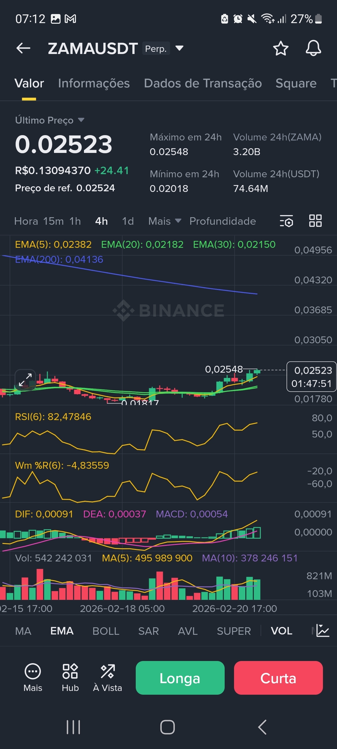Tap Volume 24h(ZAMA) value 3.20B
The image size is (337, 749).
point(247,152)
